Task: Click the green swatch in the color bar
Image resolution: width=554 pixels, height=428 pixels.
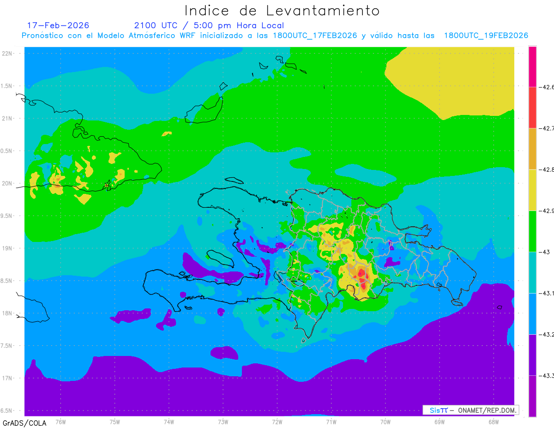Action: (x=532, y=231)
